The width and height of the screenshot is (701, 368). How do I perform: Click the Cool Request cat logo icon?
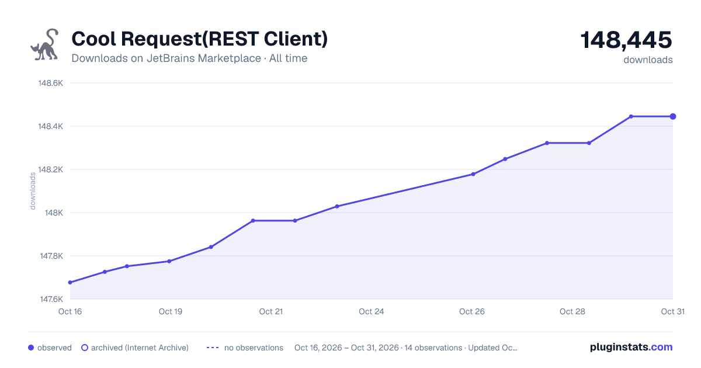44,44
